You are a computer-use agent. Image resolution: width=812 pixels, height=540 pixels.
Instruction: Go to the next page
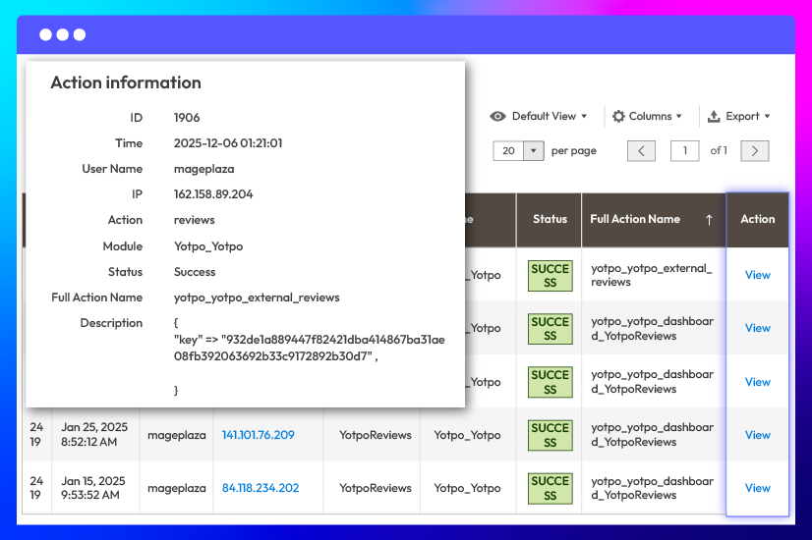(x=755, y=151)
